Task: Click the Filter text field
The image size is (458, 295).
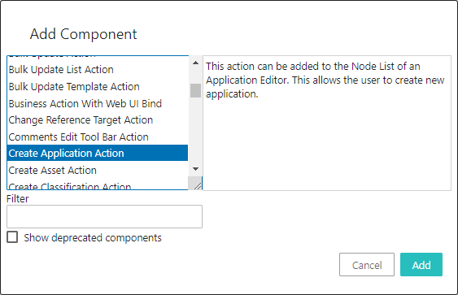Action: click(x=104, y=216)
